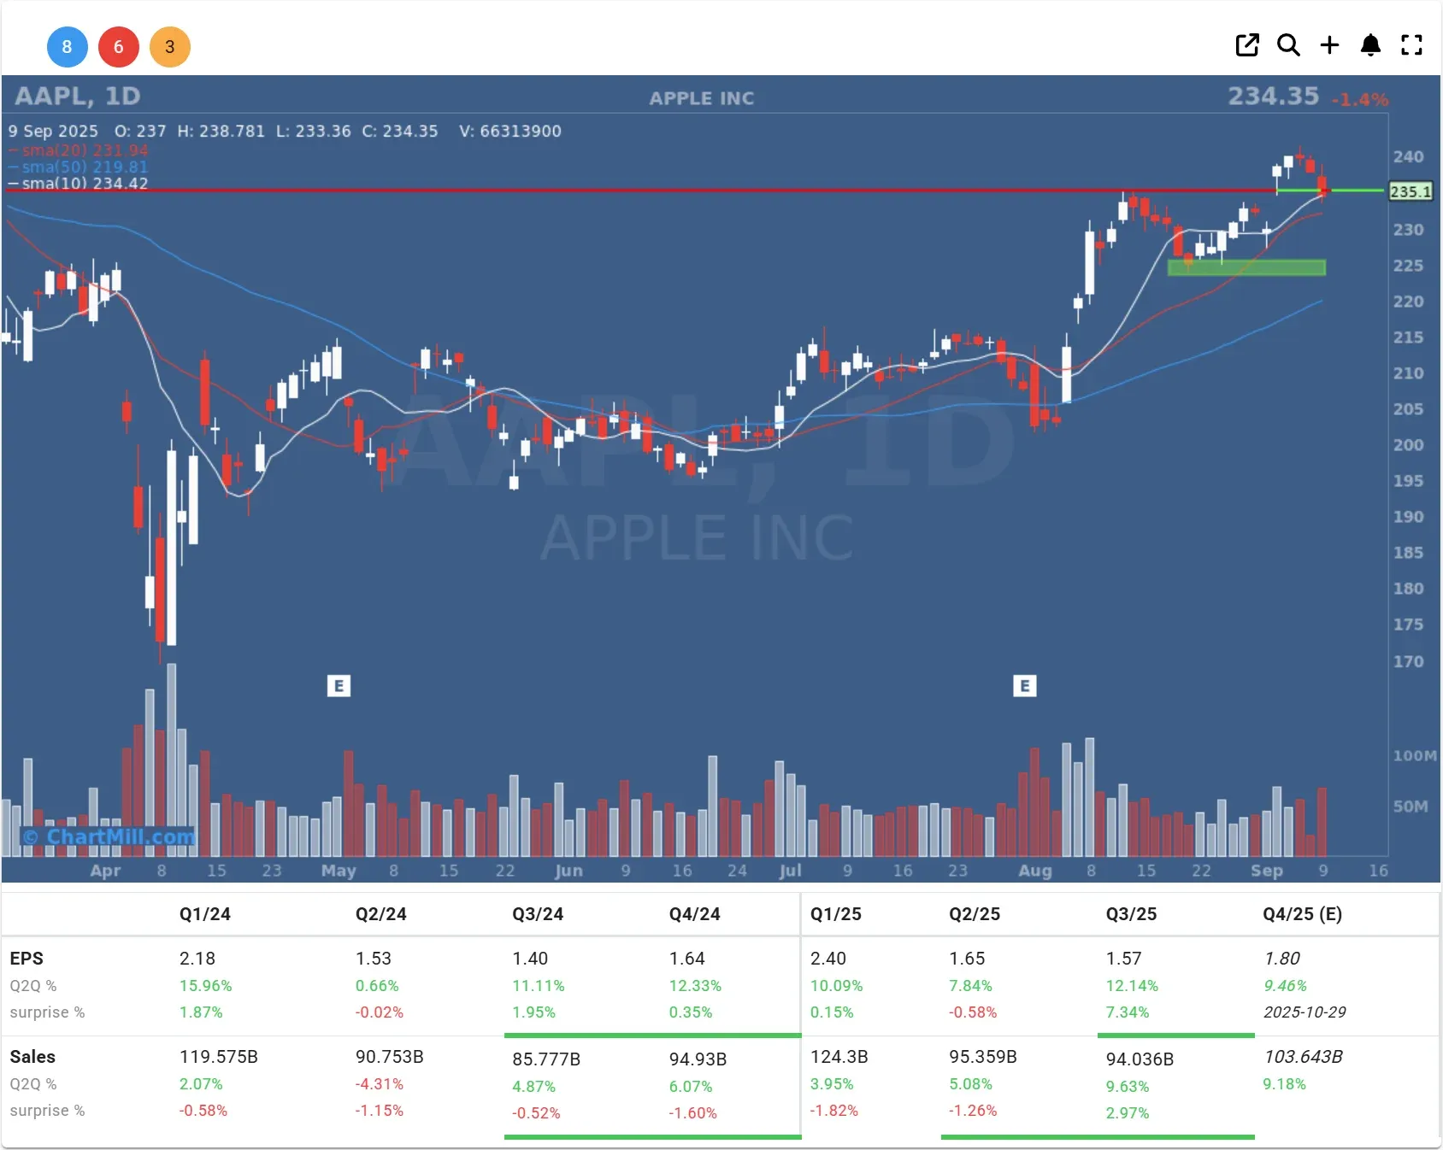1443x1150 pixels.
Task: Click sales surprise 2.97%
Action: tap(1128, 1113)
